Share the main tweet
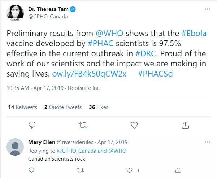 [185, 125]
